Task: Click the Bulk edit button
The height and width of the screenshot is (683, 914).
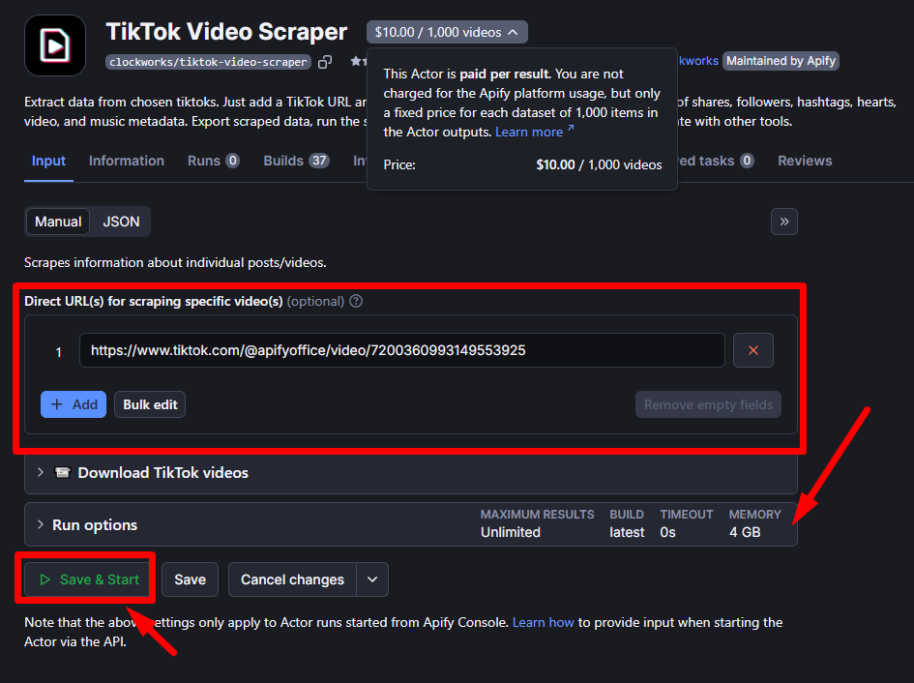Action: point(150,404)
